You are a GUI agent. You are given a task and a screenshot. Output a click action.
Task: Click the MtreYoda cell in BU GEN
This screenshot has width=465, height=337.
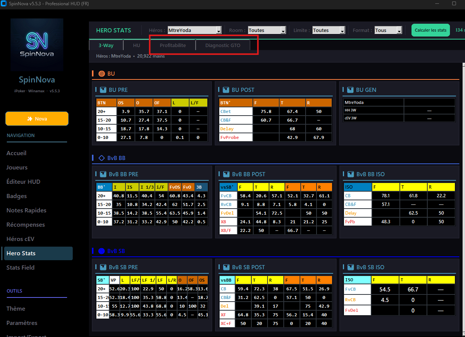[x=374, y=102]
